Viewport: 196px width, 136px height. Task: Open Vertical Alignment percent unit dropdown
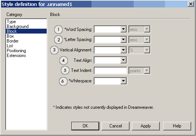140,50
